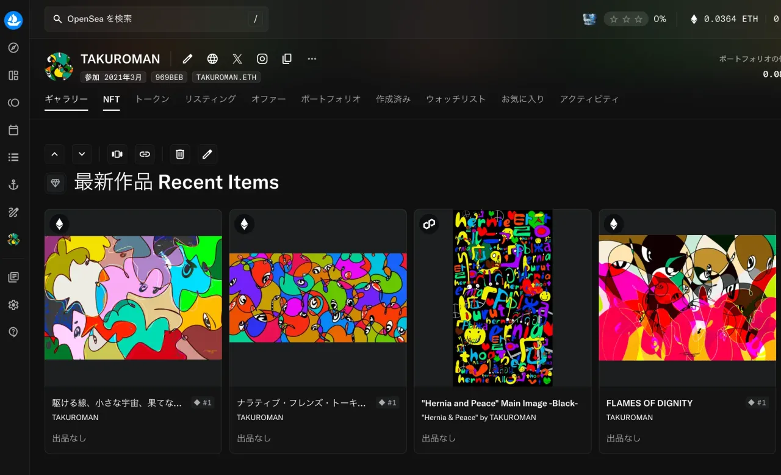Click the trash delete section icon

click(x=180, y=154)
